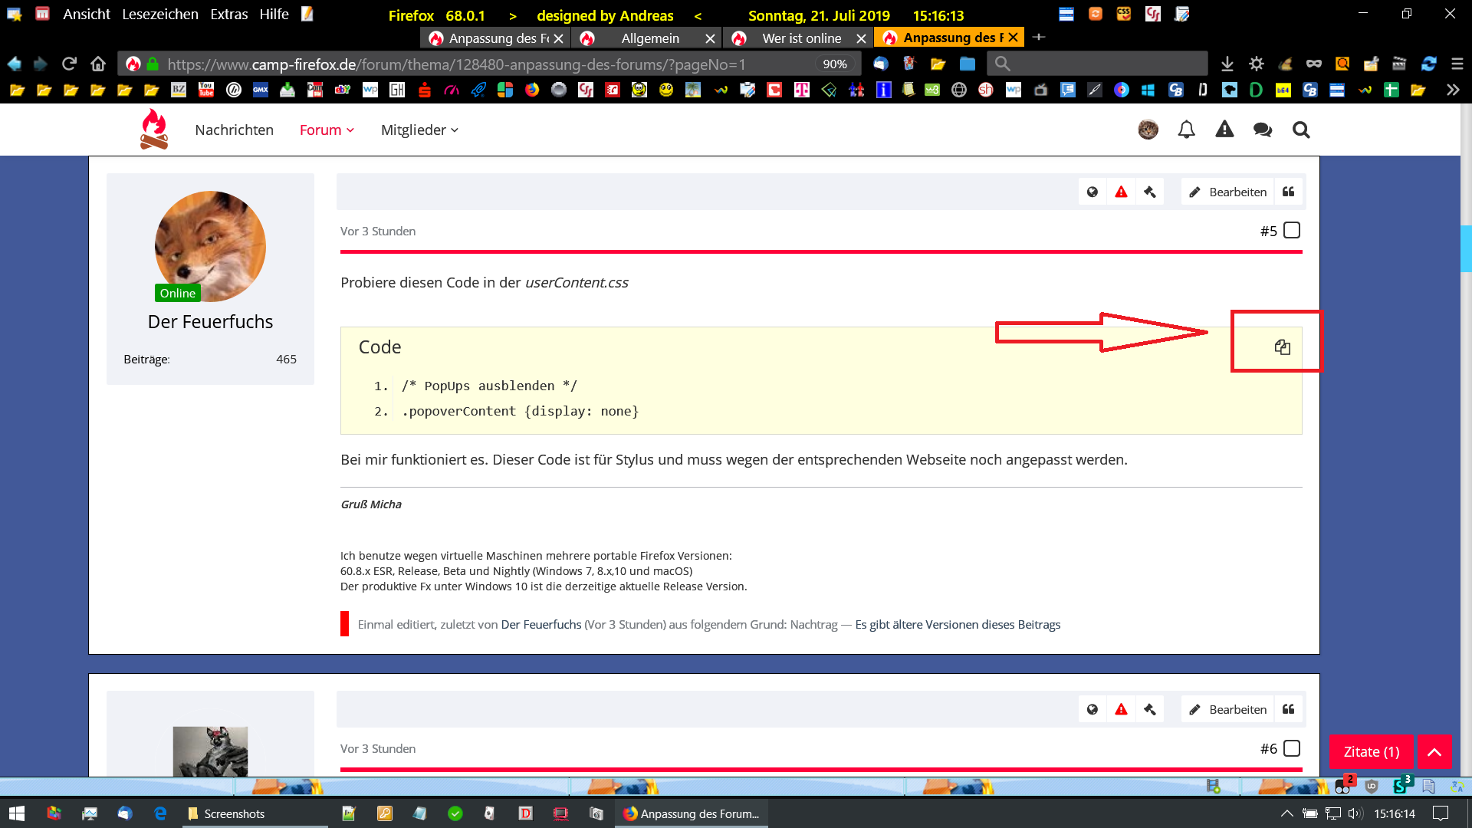Click the Der Feuerfuchs avatar image
1472x828 pixels.
[210, 246]
